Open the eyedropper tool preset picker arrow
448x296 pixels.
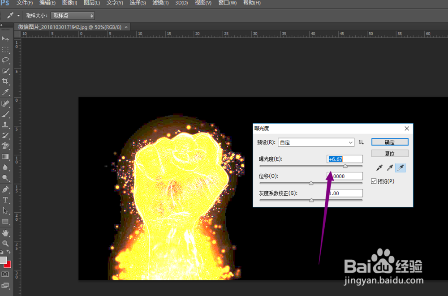pyautogui.click(x=18, y=16)
